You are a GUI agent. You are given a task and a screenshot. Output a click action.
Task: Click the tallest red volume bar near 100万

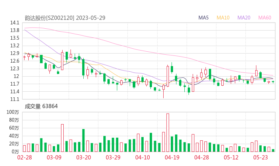tap(168, 133)
